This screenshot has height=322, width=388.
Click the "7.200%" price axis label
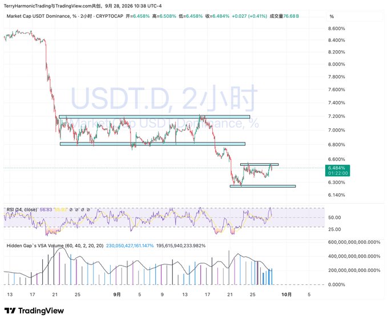[337, 116]
